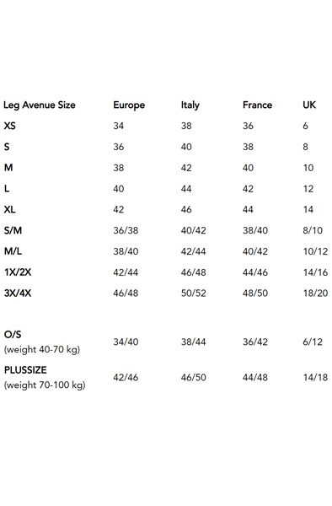Click the France value 36/42

pos(255,342)
